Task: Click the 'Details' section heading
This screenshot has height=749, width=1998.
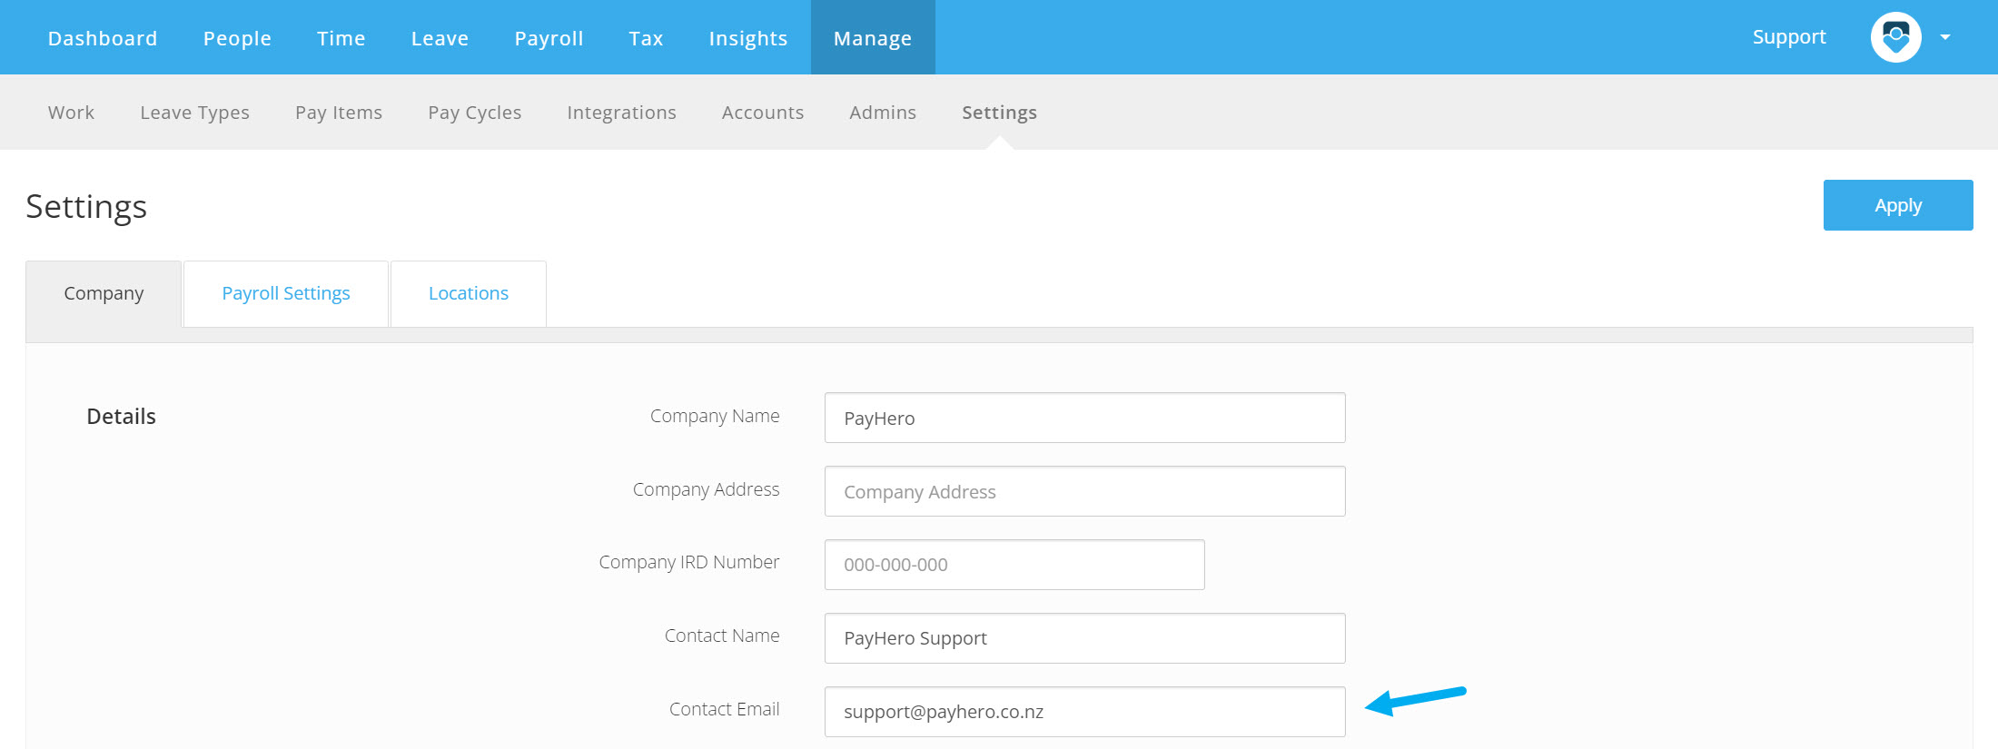Action: coord(121,417)
